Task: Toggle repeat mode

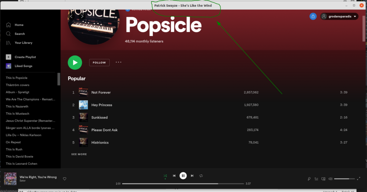Action: click(201, 176)
